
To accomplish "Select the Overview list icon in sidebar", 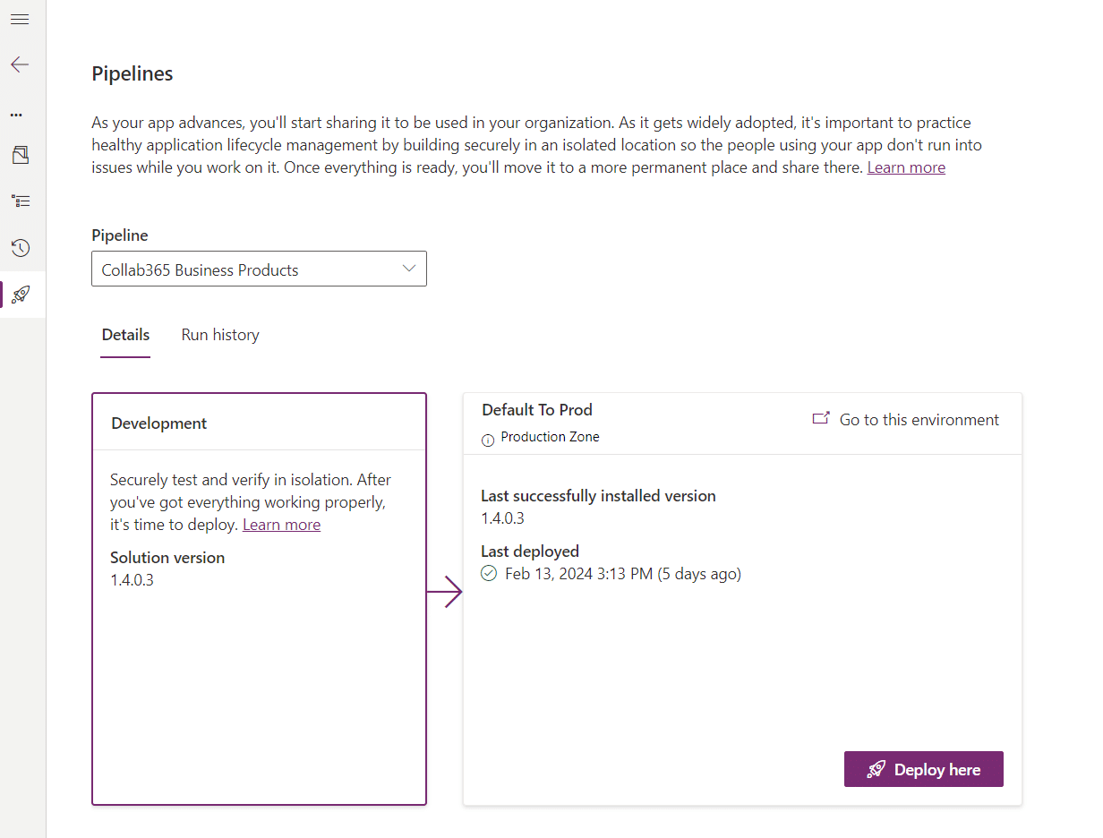I will click(x=20, y=201).
